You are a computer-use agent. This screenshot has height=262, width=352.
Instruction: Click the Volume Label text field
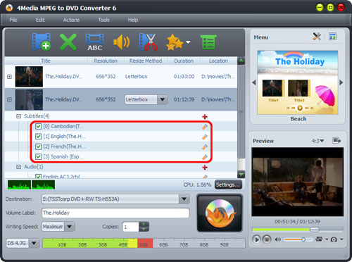point(115,213)
